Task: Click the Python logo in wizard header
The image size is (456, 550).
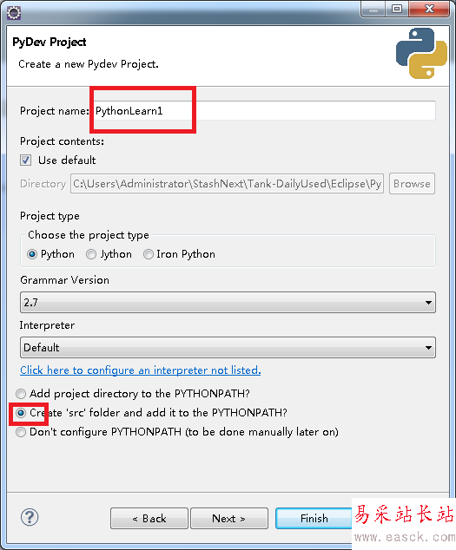Action: pos(421,53)
